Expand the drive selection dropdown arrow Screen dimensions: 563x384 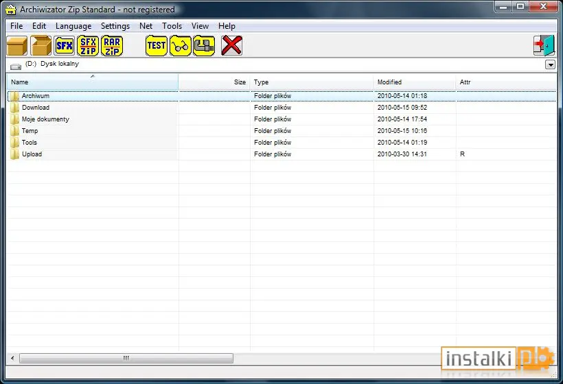[x=550, y=65]
